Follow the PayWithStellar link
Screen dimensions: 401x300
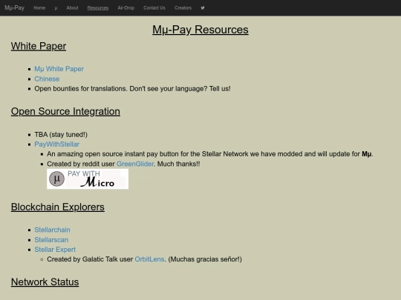pyautogui.click(x=56, y=144)
